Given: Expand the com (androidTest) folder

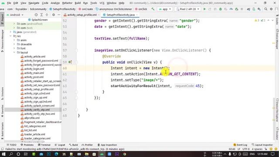Looking at the screenshot, I should [x=14, y=24].
